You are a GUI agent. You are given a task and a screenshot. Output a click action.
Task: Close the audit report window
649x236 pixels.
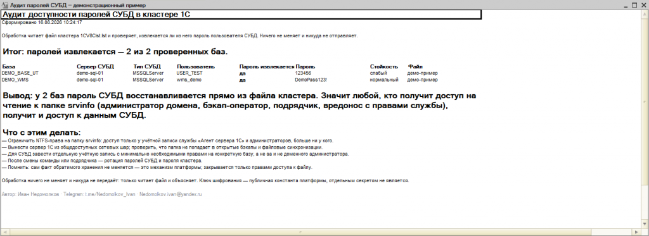pos(645,5)
